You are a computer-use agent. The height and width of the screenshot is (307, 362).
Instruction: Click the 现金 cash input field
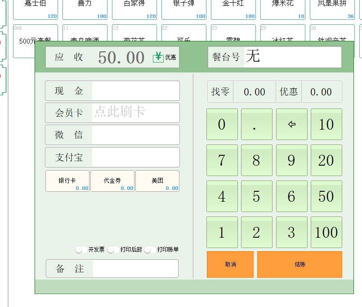tap(135, 91)
